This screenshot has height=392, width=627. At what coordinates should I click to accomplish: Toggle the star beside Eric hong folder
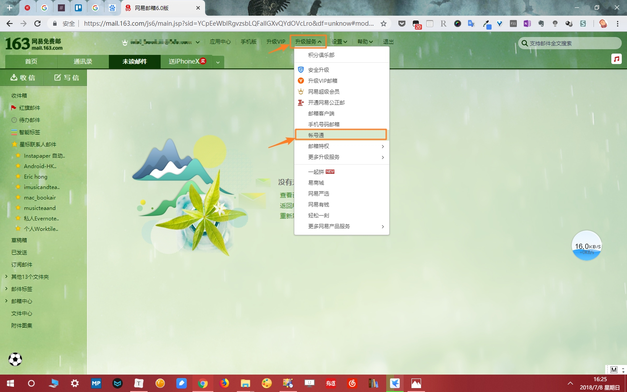point(19,176)
